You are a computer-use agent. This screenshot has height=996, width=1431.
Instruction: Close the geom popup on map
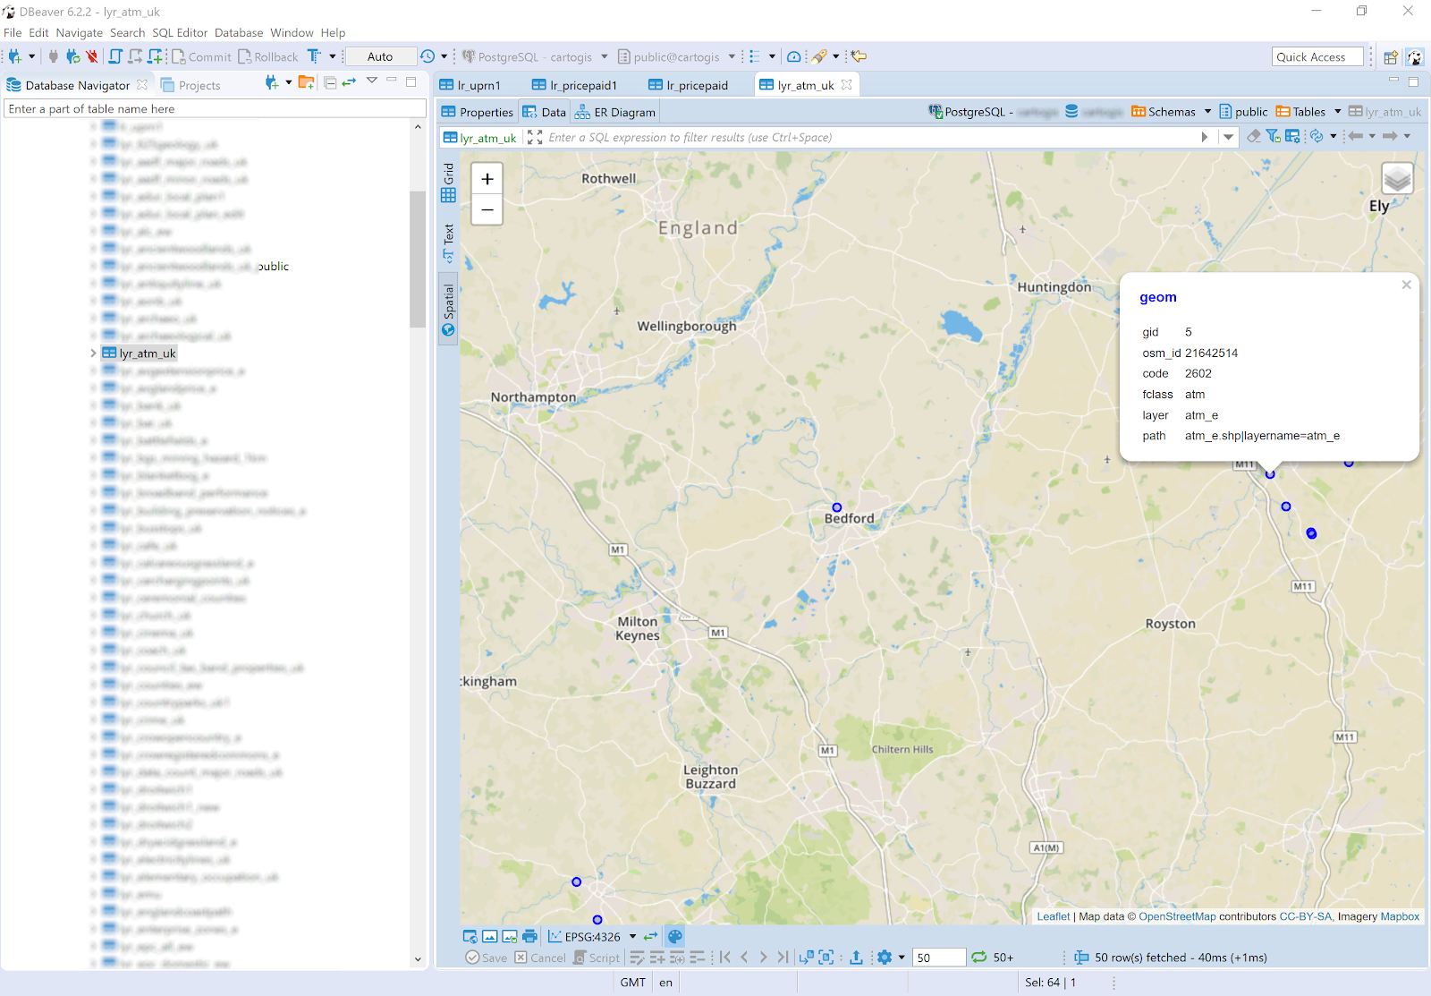[1406, 285]
